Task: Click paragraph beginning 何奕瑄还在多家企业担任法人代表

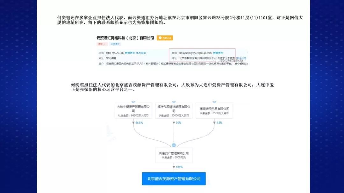Action: [180, 20]
